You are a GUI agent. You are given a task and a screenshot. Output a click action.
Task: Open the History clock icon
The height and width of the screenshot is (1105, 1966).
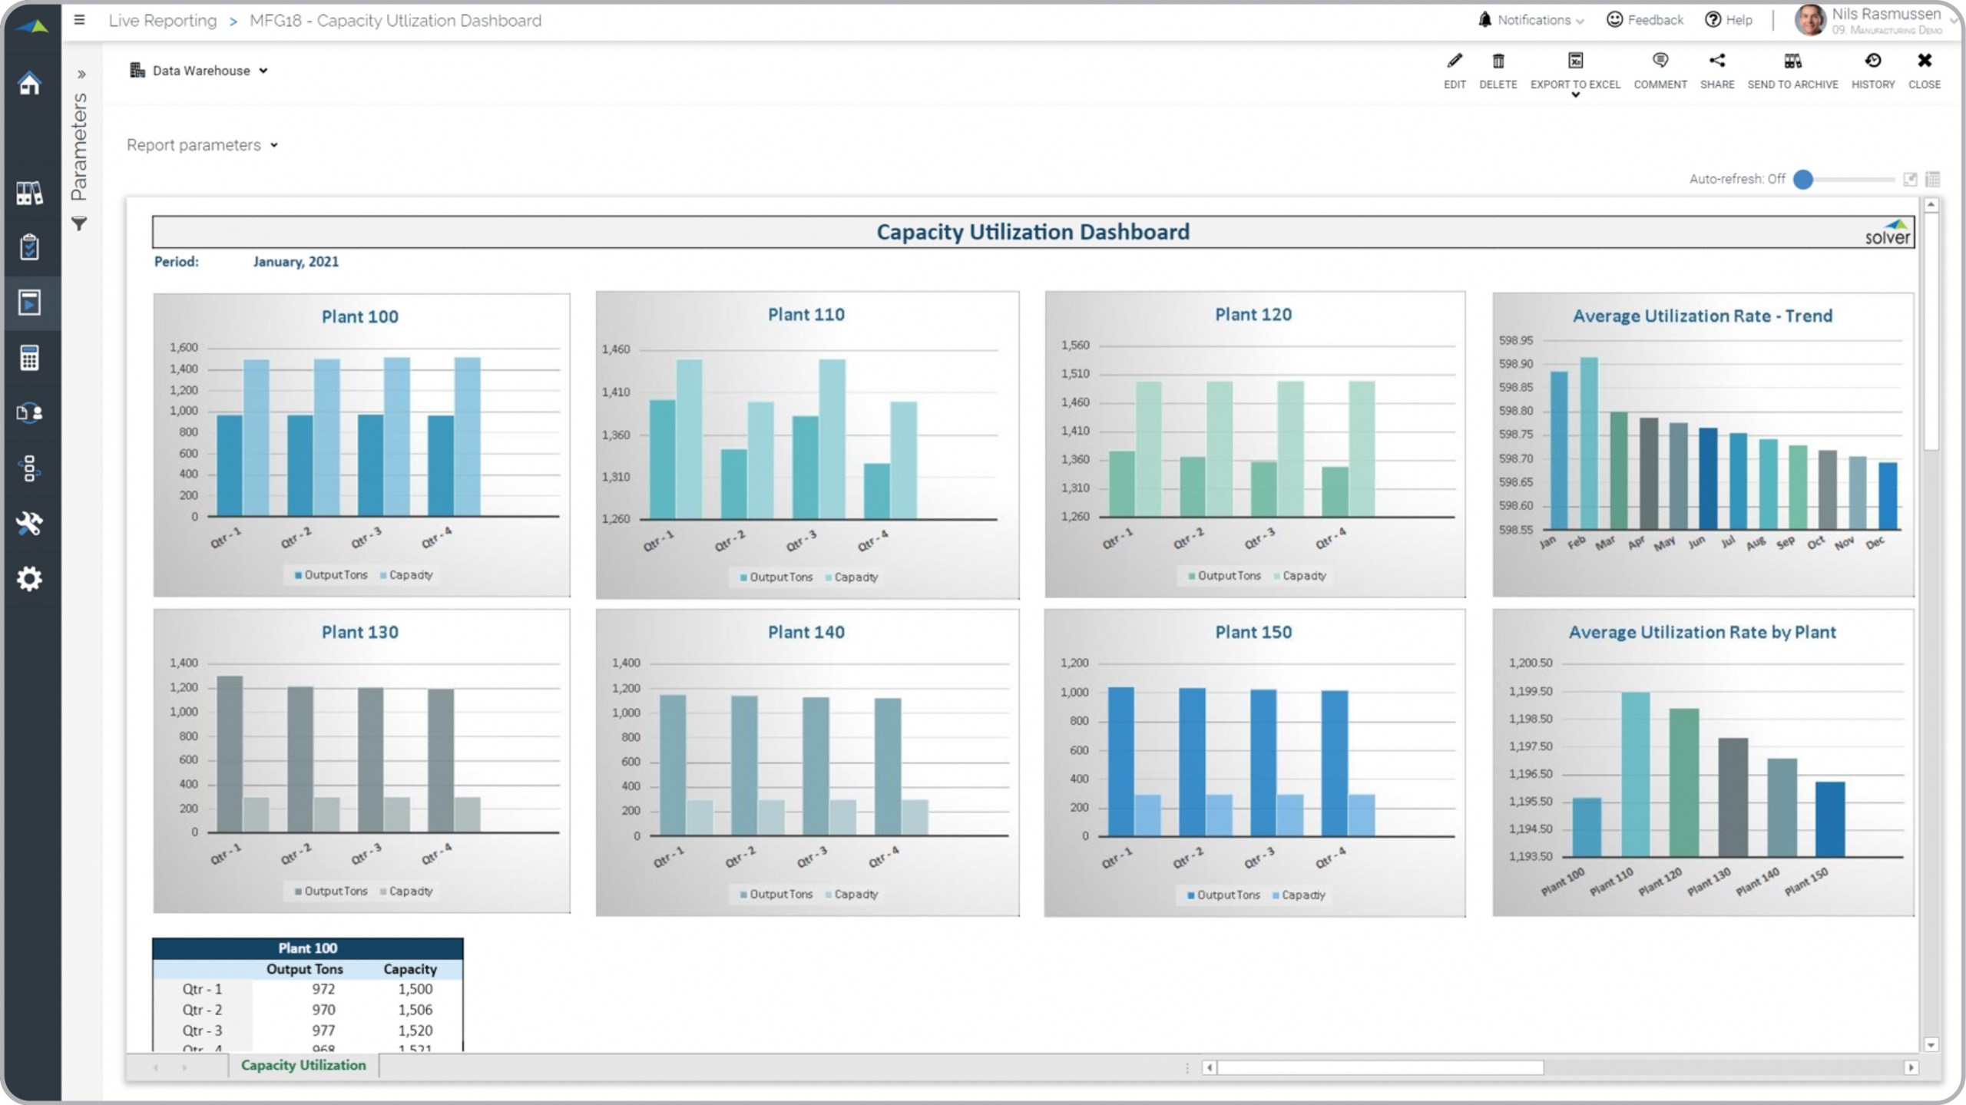click(x=1872, y=61)
